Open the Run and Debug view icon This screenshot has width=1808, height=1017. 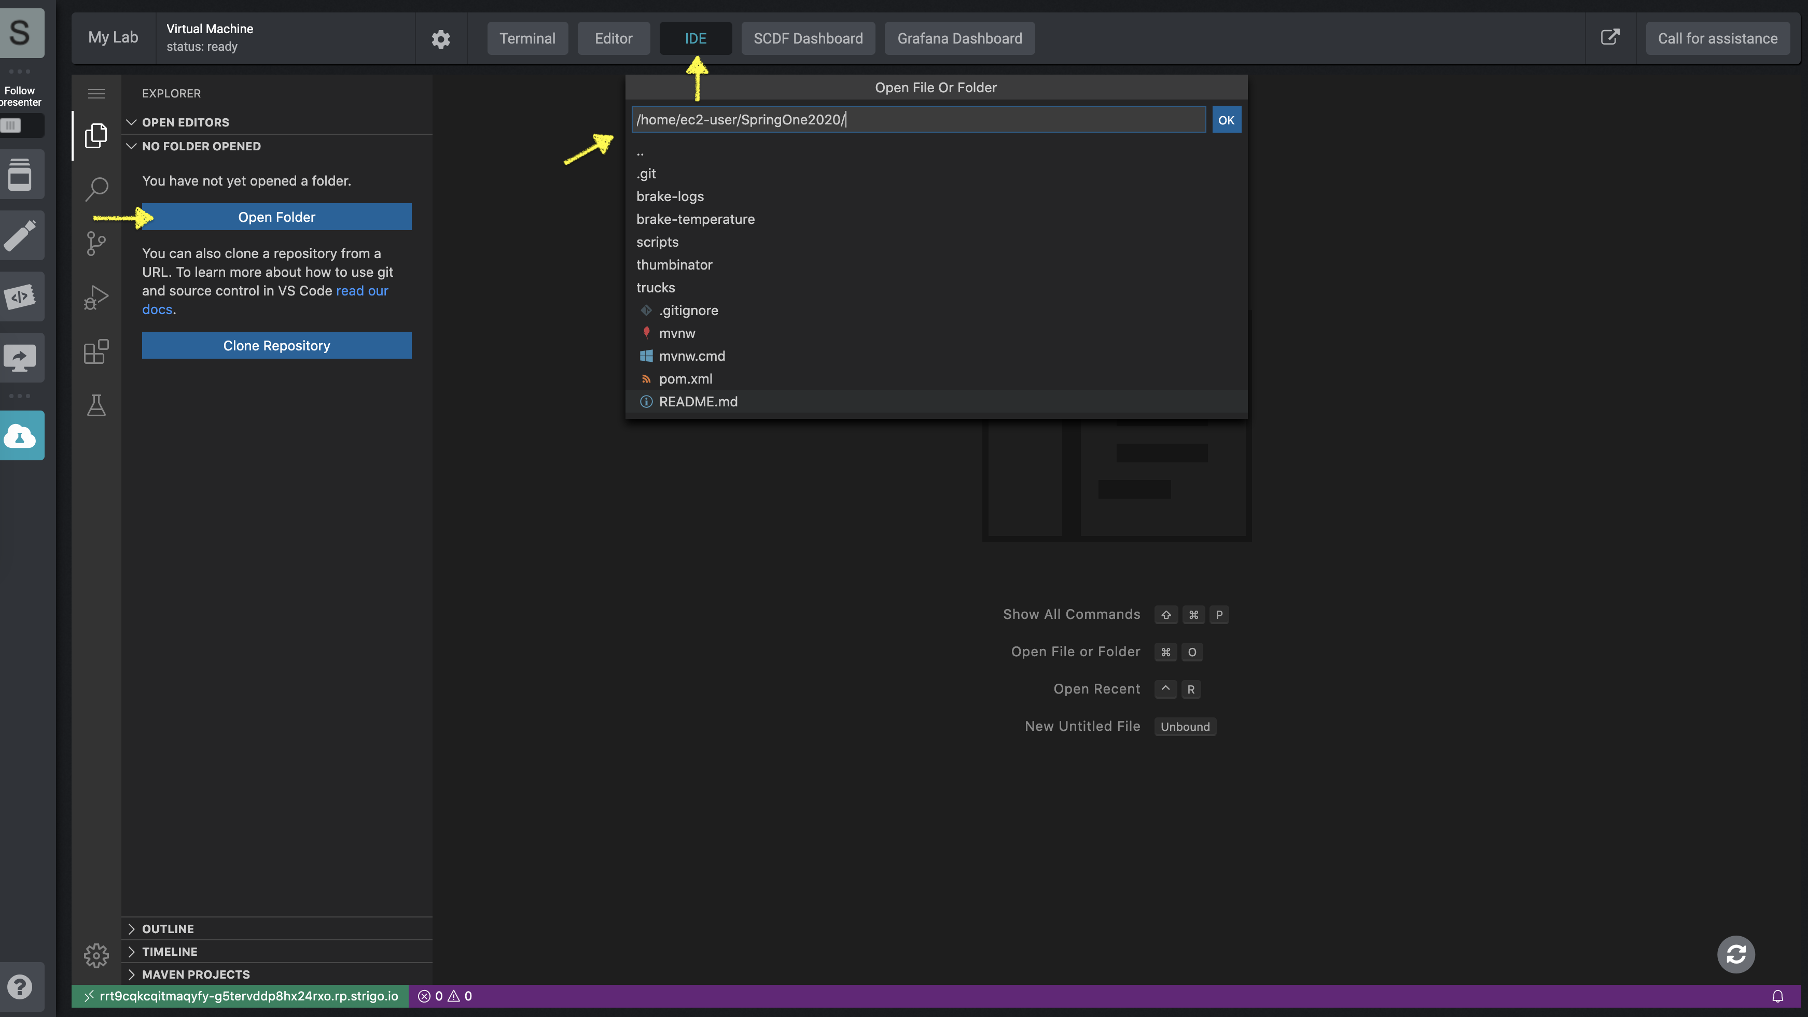click(x=96, y=298)
